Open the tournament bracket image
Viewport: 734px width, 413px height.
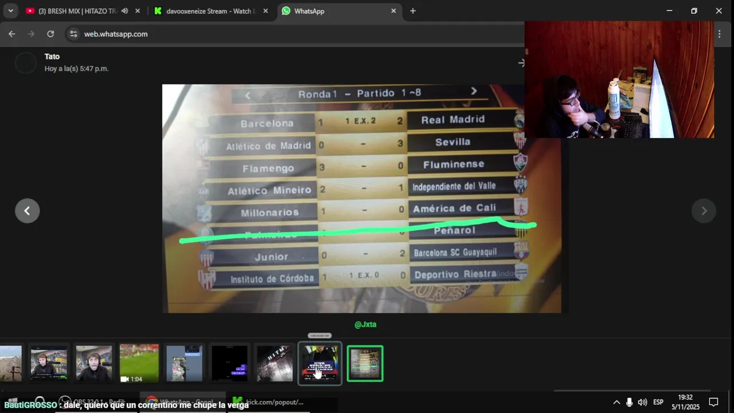pos(361,198)
